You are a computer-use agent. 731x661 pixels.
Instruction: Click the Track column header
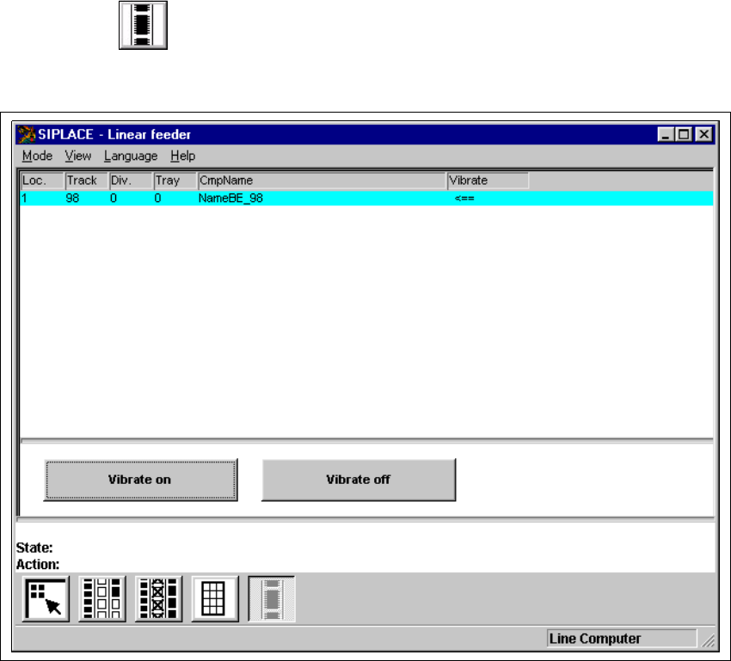click(x=86, y=181)
